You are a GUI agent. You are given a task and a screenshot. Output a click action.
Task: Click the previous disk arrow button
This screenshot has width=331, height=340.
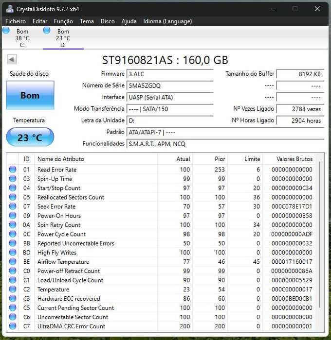coord(12,59)
